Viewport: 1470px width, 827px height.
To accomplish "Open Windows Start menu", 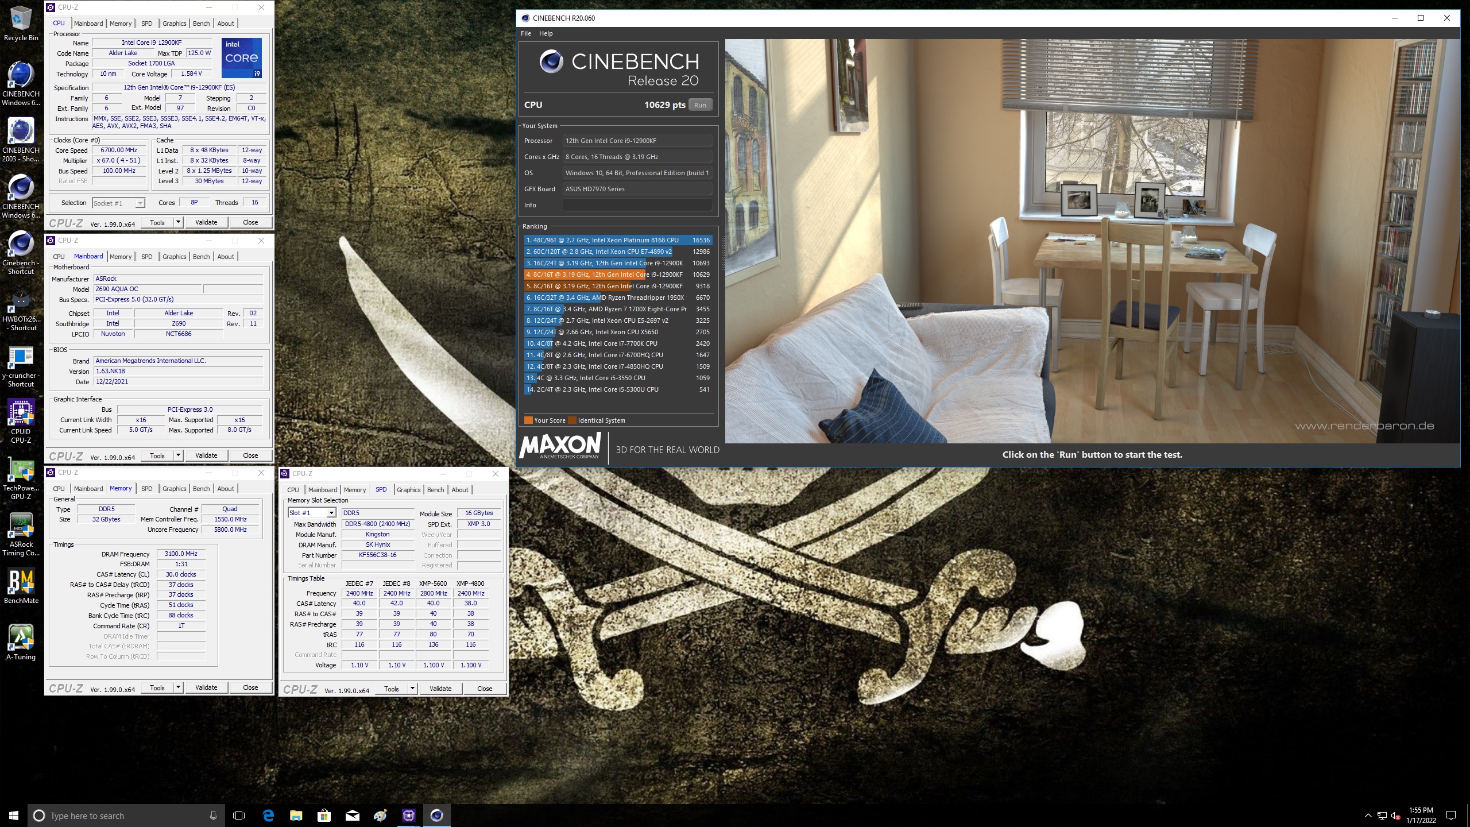I will 14,816.
